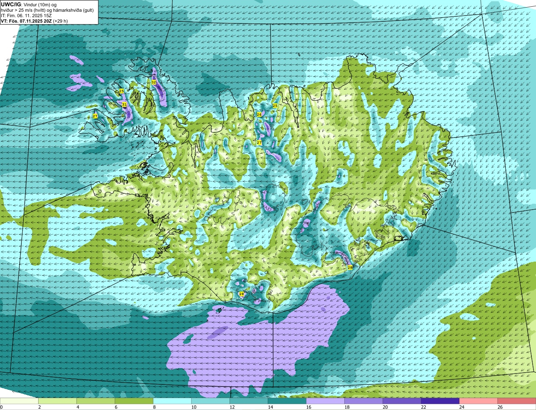536x410 pixels.
Task: Pick the 12–14 m/s medium teal swatch
Action: 249,401
